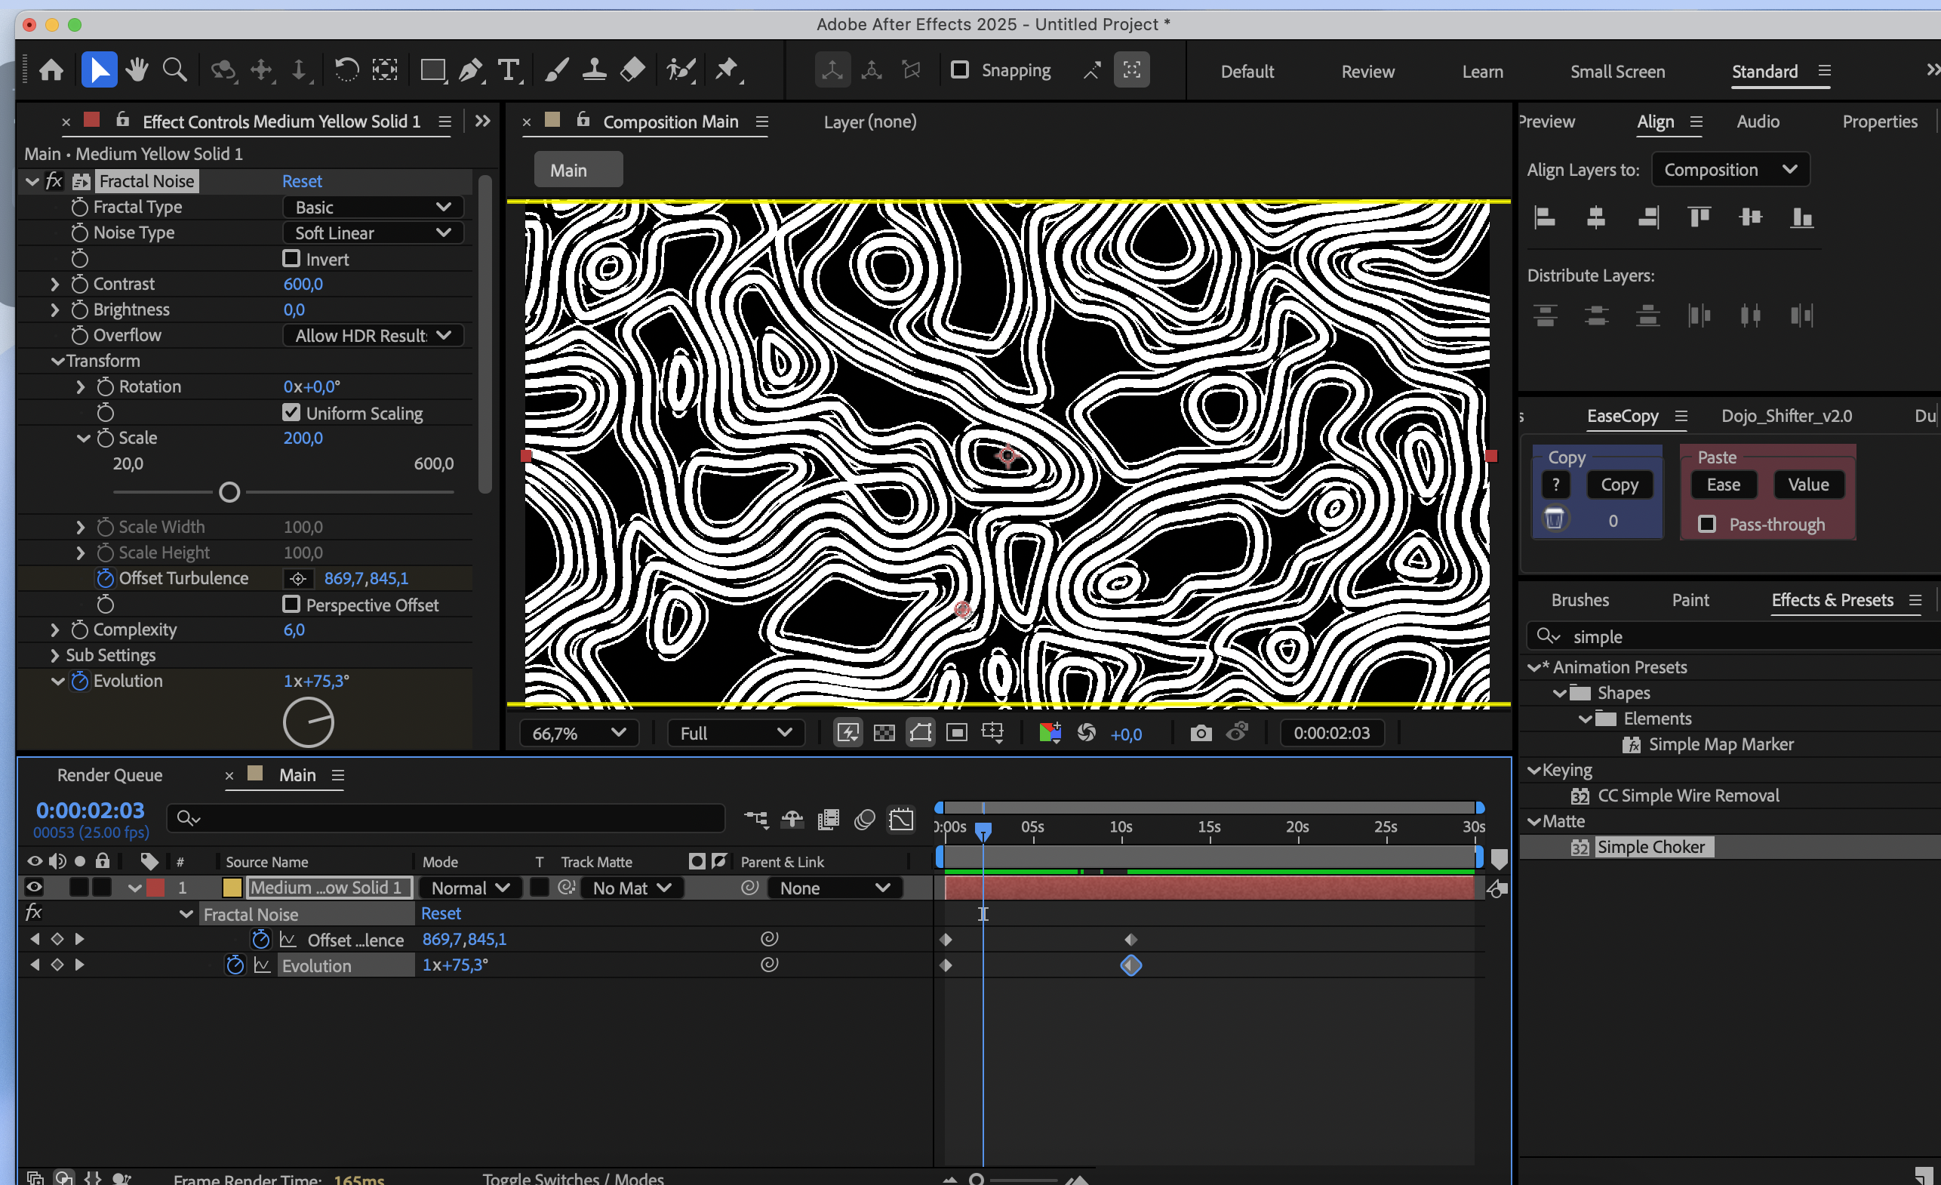The image size is (1941, 1185).
Task: Expand the Contrast property
Action: coord(54,284)
